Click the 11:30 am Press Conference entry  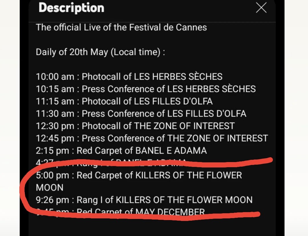click(x=141, y=114)
